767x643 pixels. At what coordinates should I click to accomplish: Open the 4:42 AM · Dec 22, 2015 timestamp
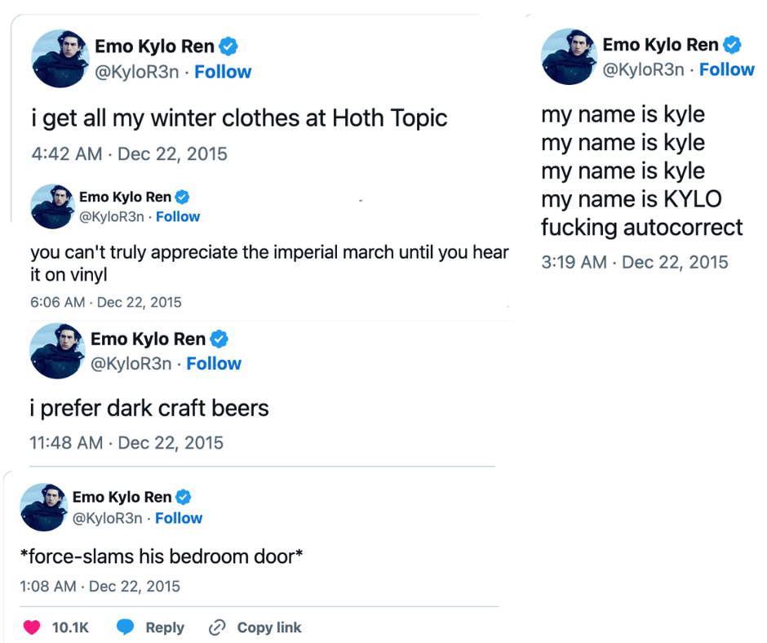point(129,153)
